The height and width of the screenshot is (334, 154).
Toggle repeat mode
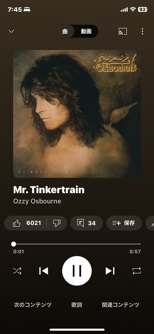pyautogui.click(x=136, y=271)
